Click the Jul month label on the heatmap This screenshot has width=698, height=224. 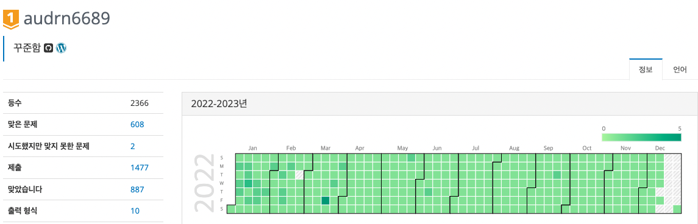[x=475, y=148]
